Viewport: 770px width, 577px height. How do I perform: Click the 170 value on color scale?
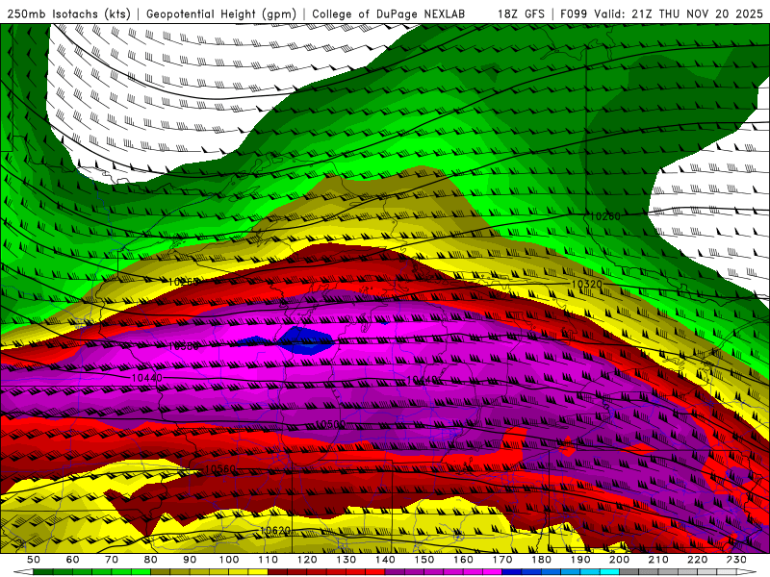(502, 560)
